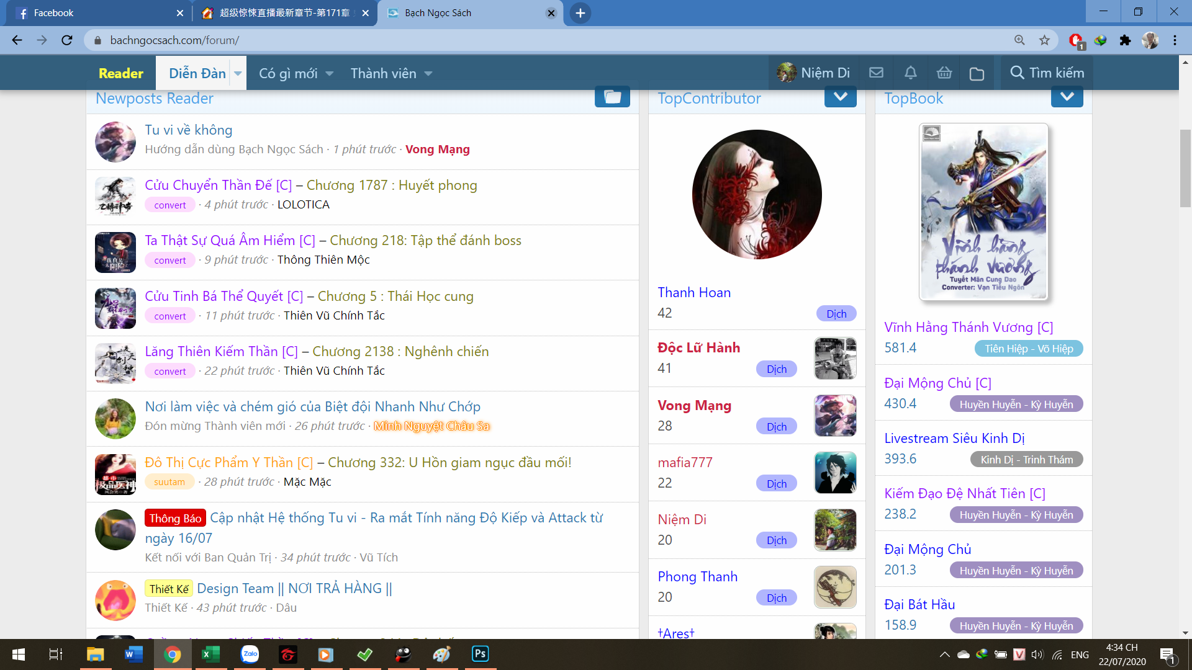Open the browser extensions puzzle icon

[x=1125, y=40]
